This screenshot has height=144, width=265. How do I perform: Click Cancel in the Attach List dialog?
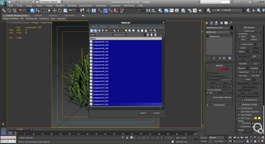pos(156,113)
